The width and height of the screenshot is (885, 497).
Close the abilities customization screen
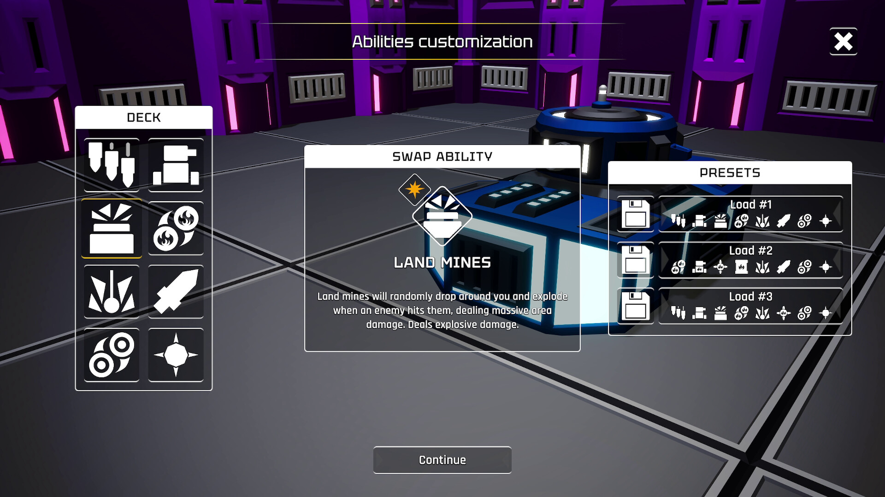[843, 42]
